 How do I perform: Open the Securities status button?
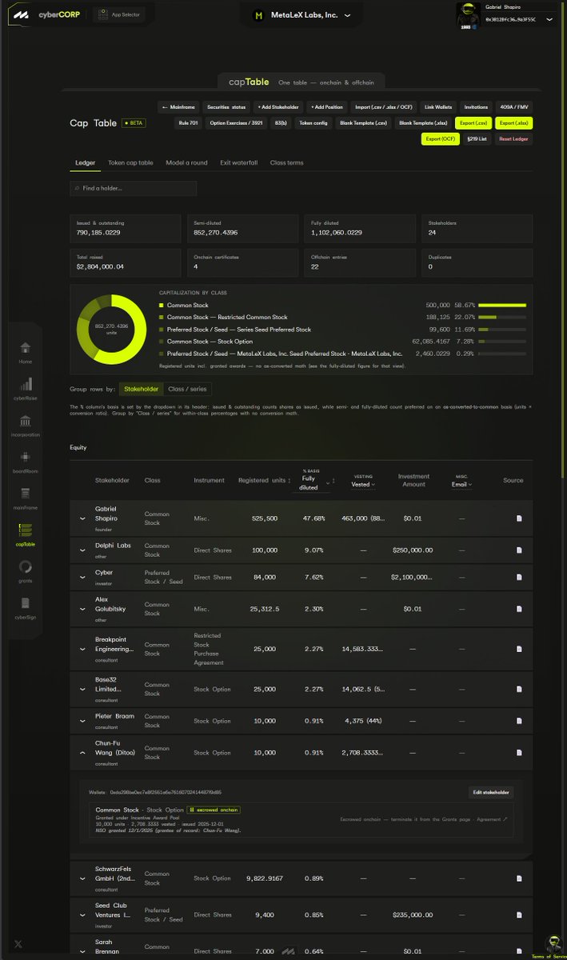coord(226,106)
